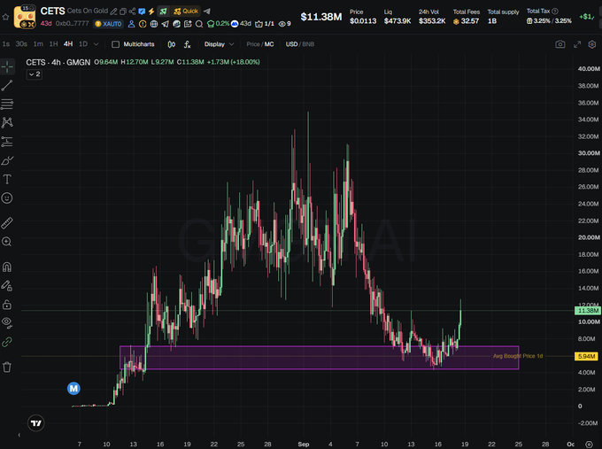Screen dimensions: 602x449
Task: Switch to the 1m timeframe
Action: (38, 44)
